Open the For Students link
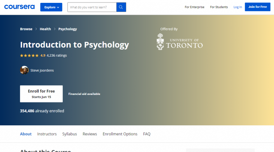274x152 pixels. (219, 7)
